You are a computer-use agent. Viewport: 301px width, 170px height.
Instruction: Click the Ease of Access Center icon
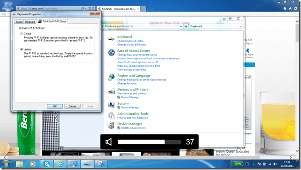coord(111,52)
